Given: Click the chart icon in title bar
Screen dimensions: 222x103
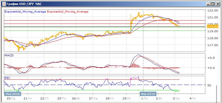Looking at the screenshot, I should (x=4, y=4).
